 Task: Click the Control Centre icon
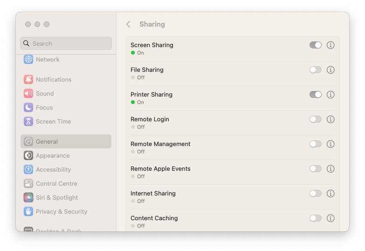click(28, 183)
